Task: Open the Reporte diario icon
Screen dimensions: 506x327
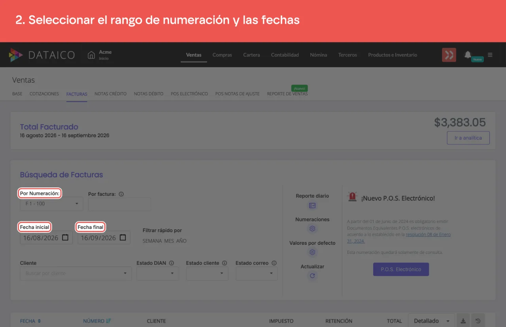Action: pos(312,206)
